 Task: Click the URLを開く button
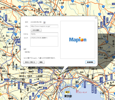(36, 30)
